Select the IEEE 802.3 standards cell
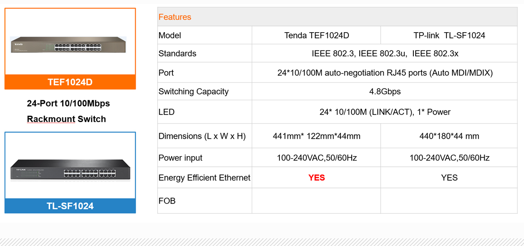This screenshot has height=246, width=524. [x=385, y=54]
